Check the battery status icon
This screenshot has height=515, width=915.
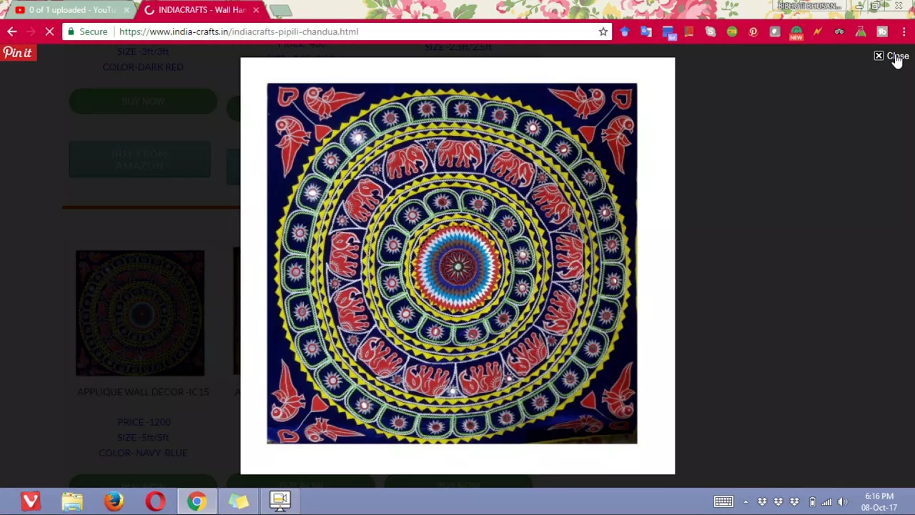[x=812, y=501]
